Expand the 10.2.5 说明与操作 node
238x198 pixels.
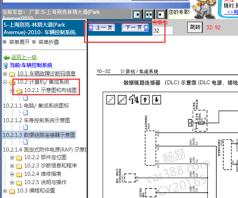[x=12, y=183]
